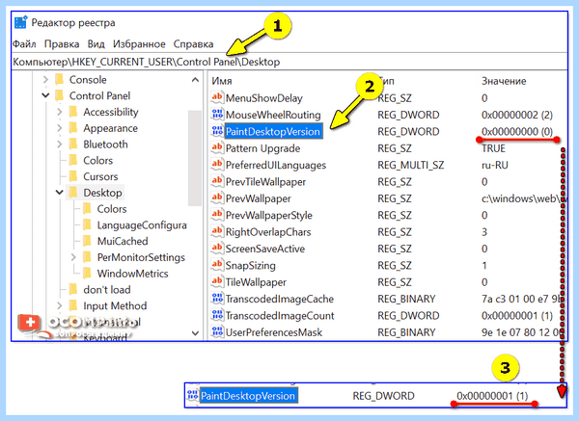Image resolution: width=579 pixels, height=421 pixels.
Task: Expand the Input Method key
Action: pos(60,305)
